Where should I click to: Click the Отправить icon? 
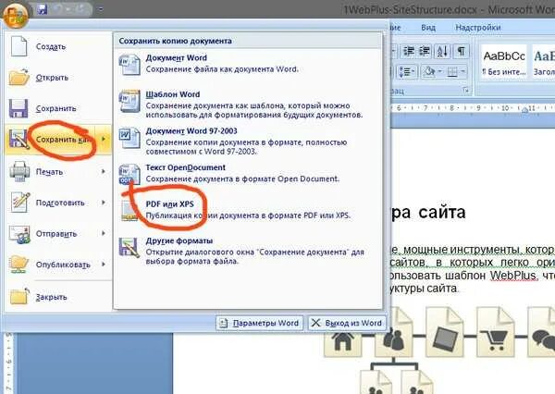(x=19, y=234)
